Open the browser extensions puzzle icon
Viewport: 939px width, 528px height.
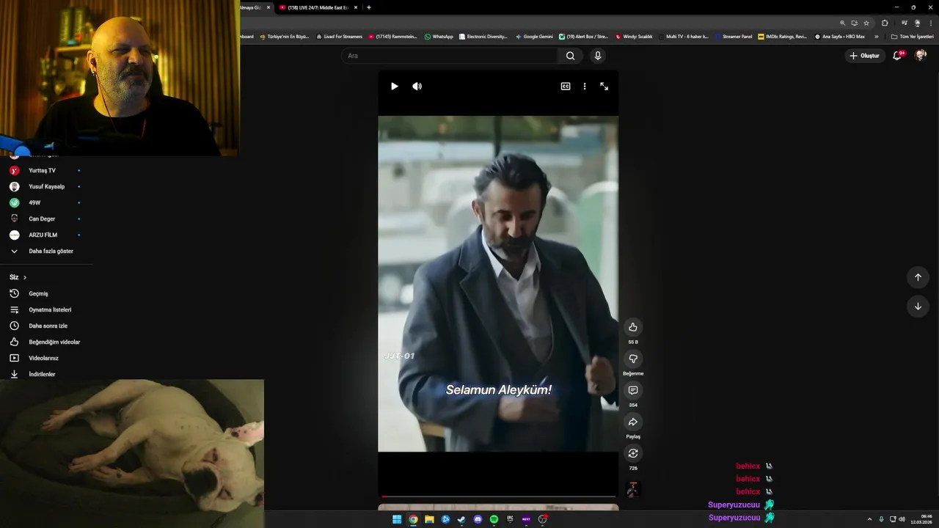coord(885,23)
